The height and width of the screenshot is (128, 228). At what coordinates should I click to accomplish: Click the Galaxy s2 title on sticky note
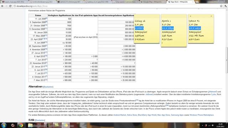coord(140,21)
